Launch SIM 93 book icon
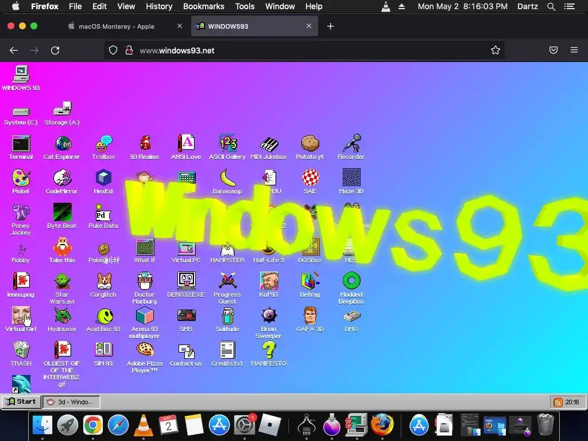Image resolution: width=588 pixels, height=441 pixels. pos(103,354)
